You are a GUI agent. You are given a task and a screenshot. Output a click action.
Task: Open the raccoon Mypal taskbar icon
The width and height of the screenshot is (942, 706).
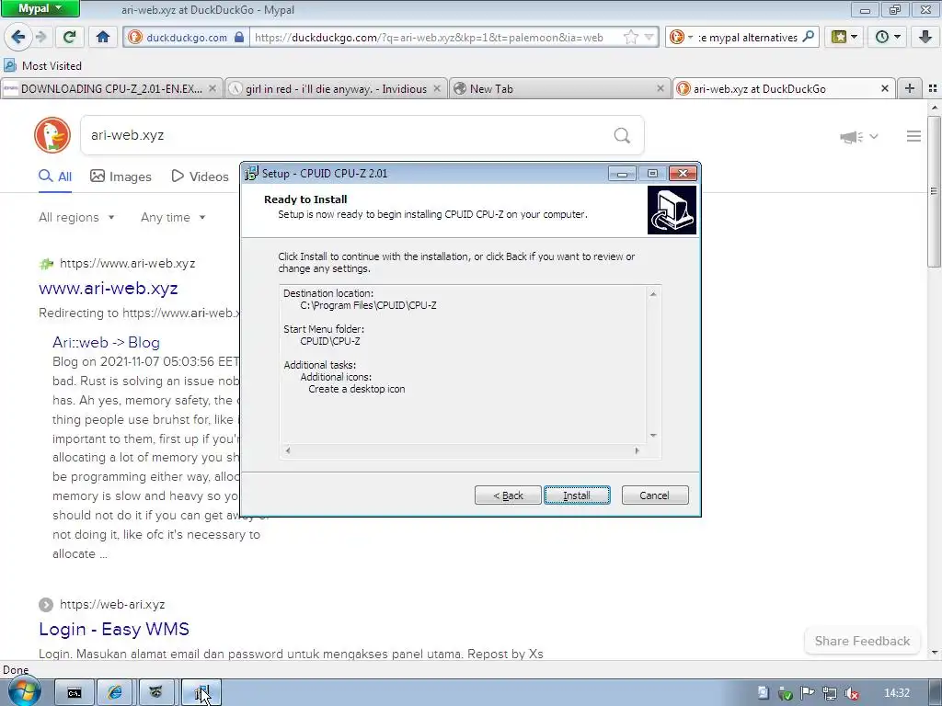click(x=156, y=693)
